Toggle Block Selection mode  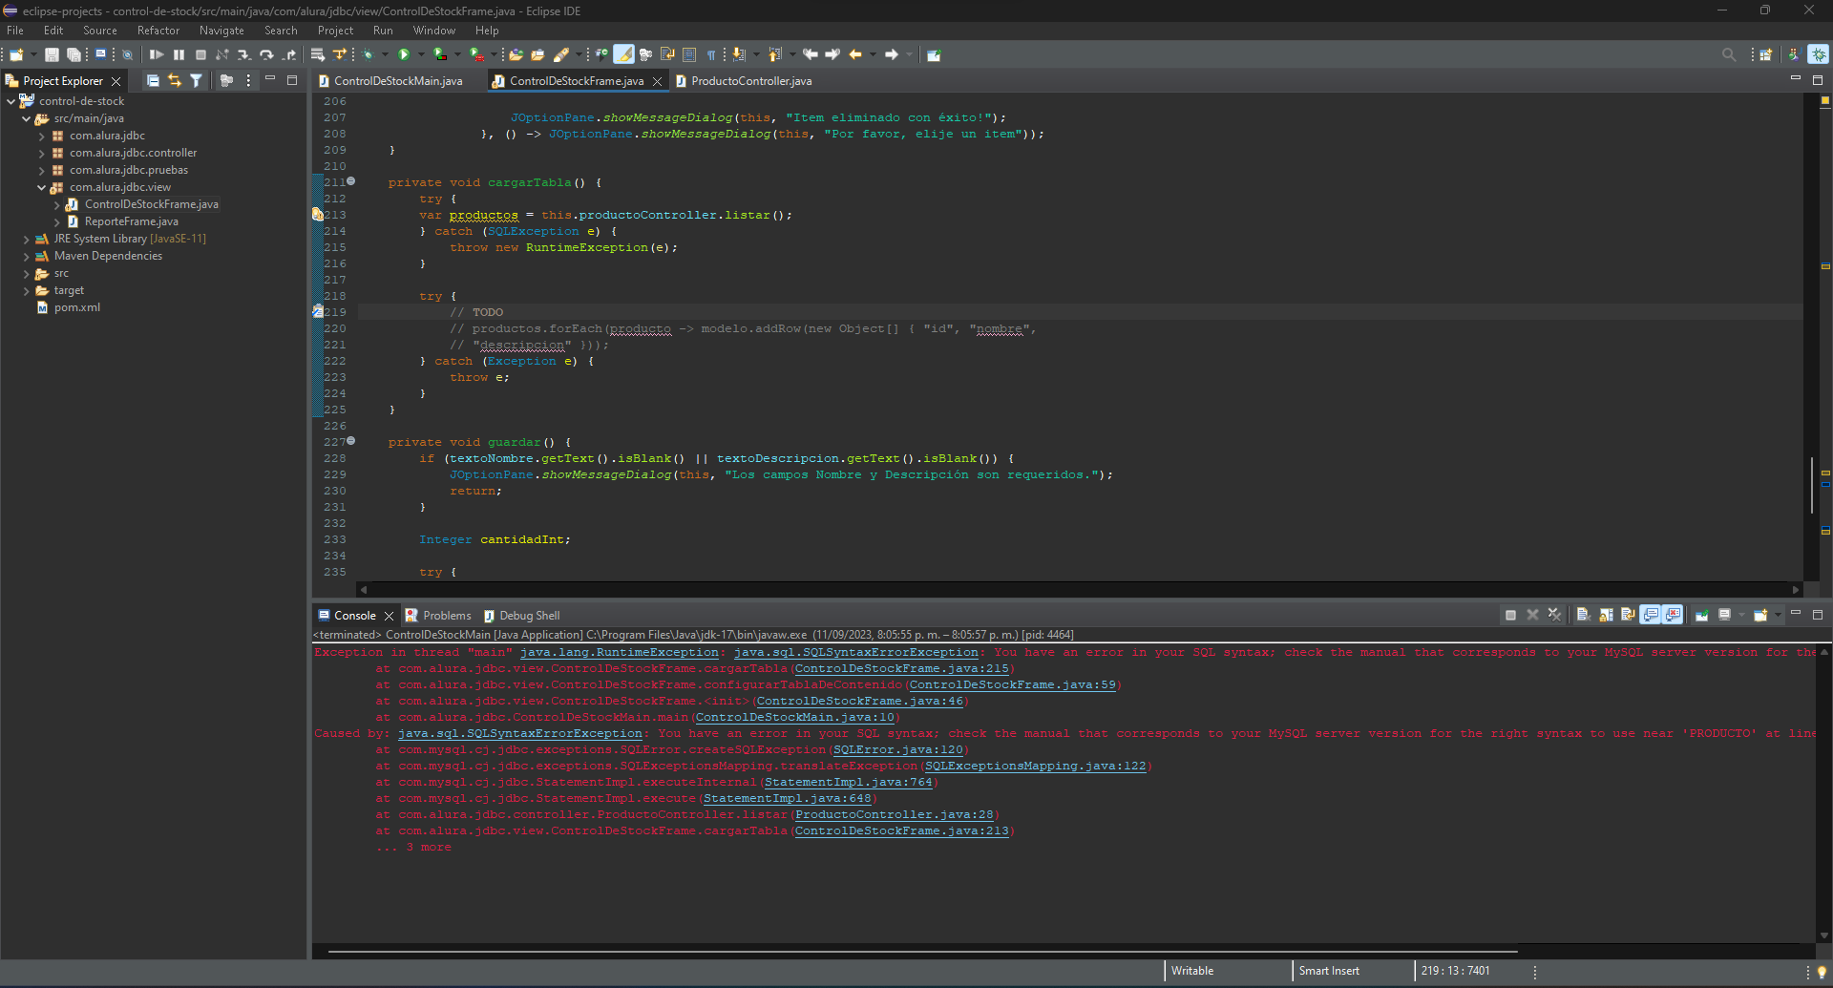tap(689, 54)
